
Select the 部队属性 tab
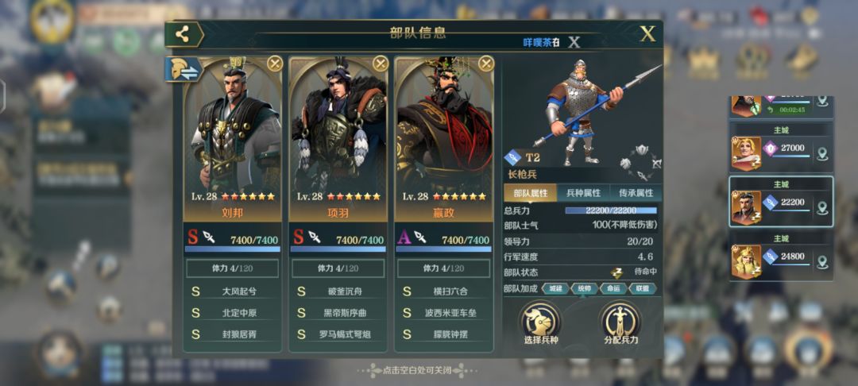click(x=530, y=193)
